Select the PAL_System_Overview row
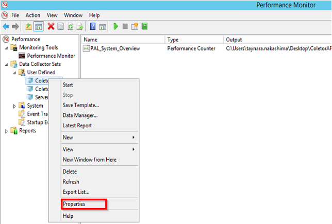The width and height of the screenshot is (332, 224). (x=111, y=48)
